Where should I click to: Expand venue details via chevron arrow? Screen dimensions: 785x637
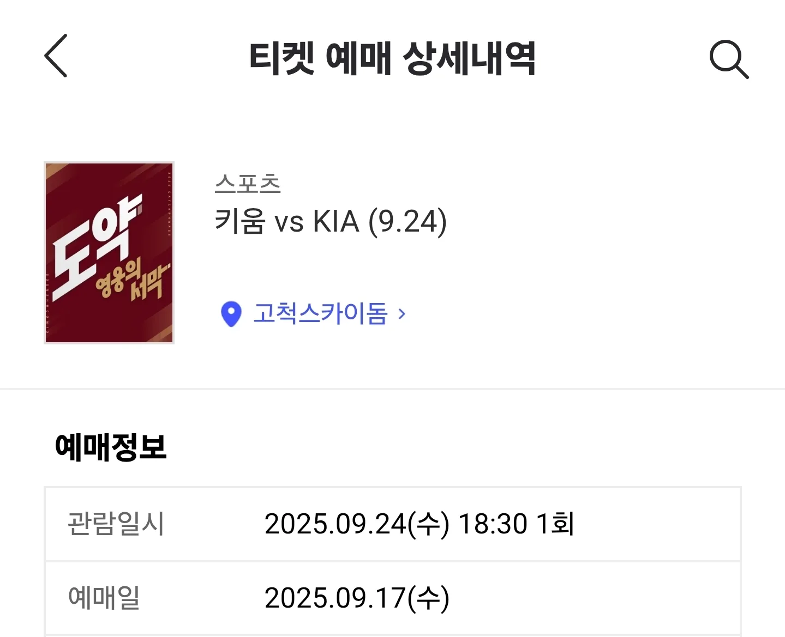[402, 314]
